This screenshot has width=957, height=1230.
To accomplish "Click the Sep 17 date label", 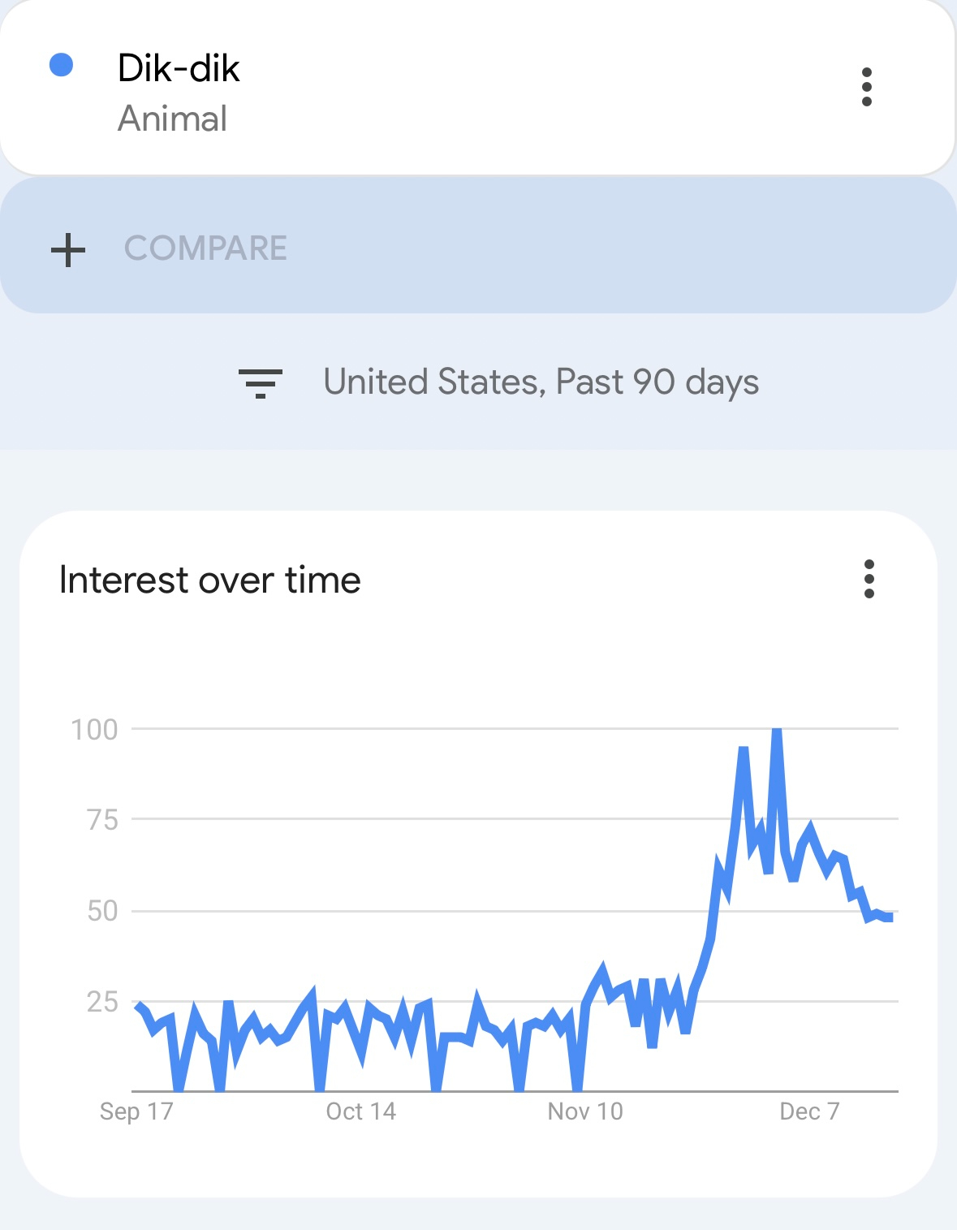I will click(x=136, y=1111).
